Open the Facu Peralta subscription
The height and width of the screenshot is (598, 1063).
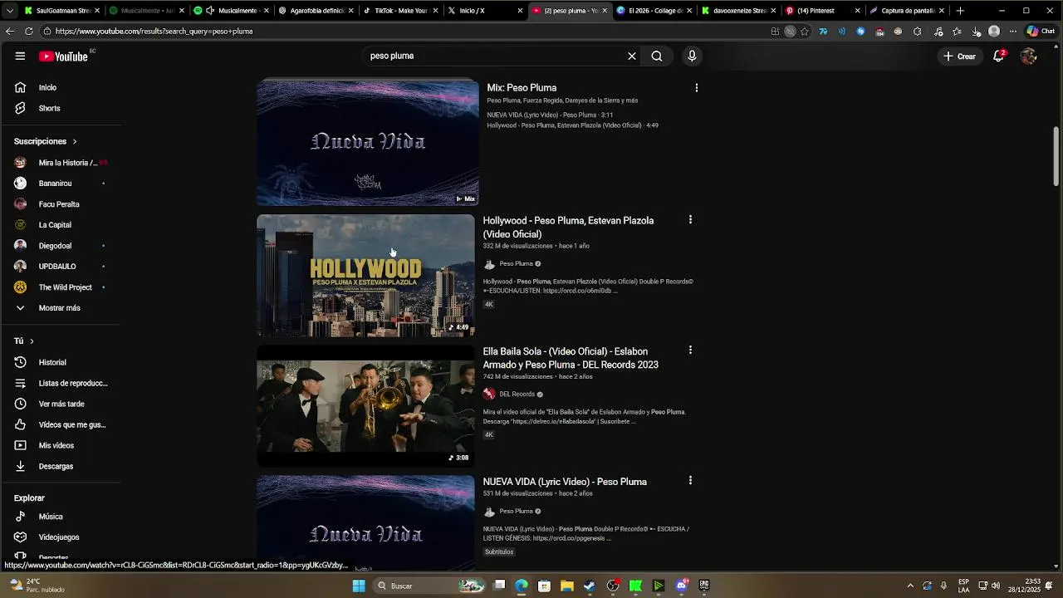[61, 204]
